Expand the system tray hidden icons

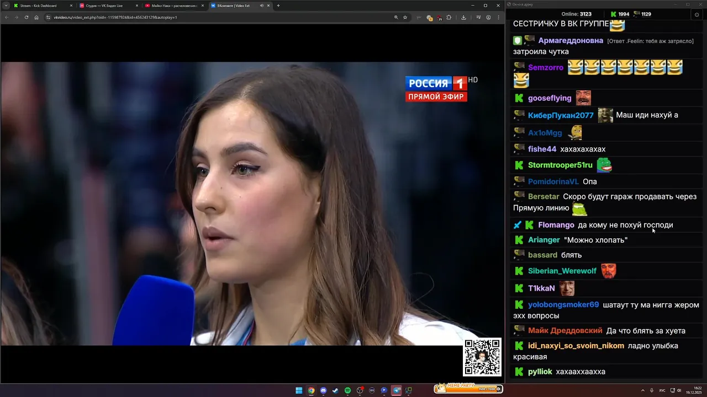point(642,390)
